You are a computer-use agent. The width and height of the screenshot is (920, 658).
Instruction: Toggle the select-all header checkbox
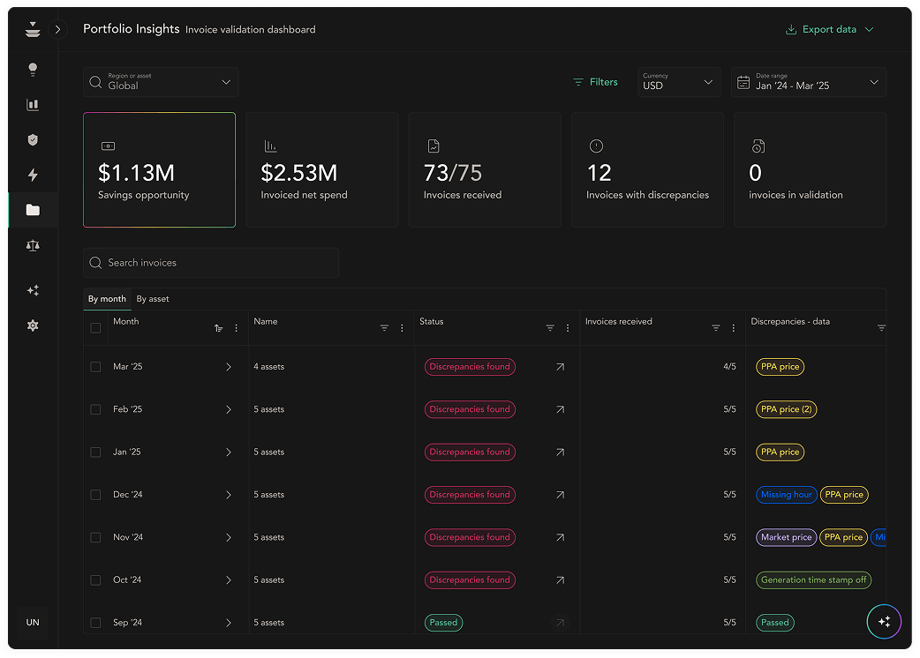click(95, 328)
